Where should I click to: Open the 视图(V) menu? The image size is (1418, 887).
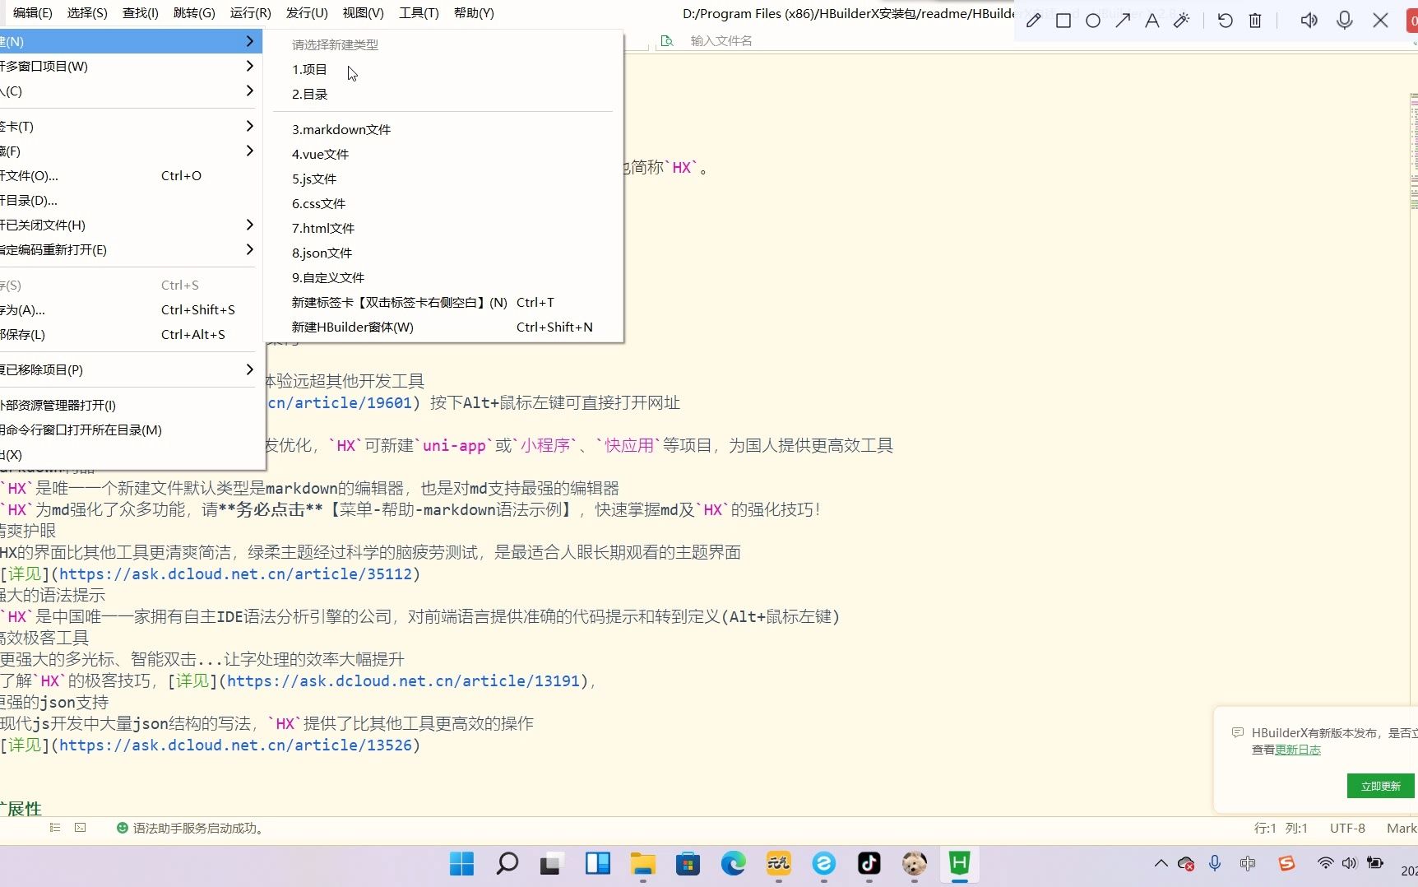pos(364,13)
